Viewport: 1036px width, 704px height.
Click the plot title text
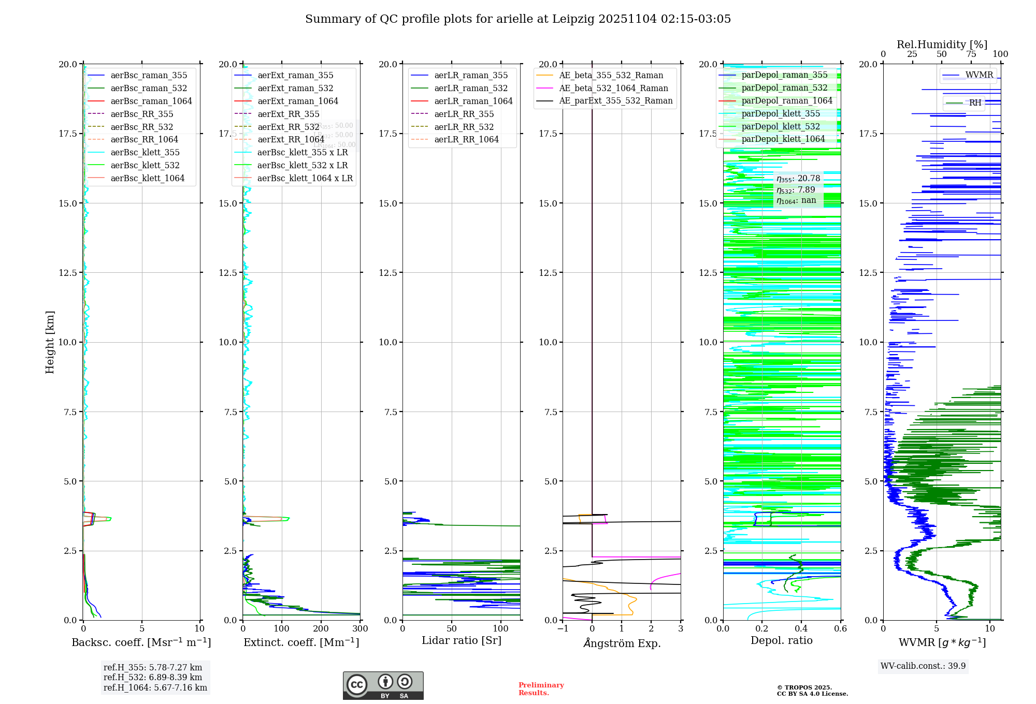point(517,19)
